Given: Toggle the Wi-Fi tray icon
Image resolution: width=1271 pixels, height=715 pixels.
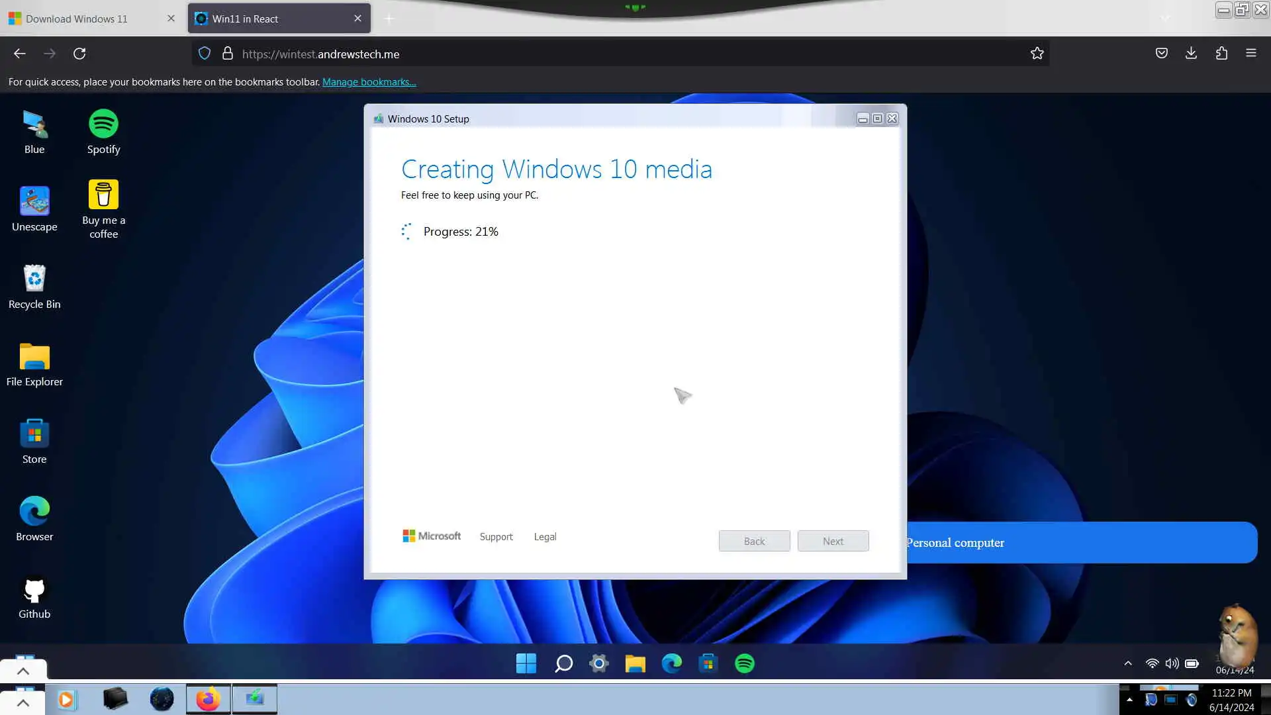Looking at the screenshot, I should point(1152,663).
